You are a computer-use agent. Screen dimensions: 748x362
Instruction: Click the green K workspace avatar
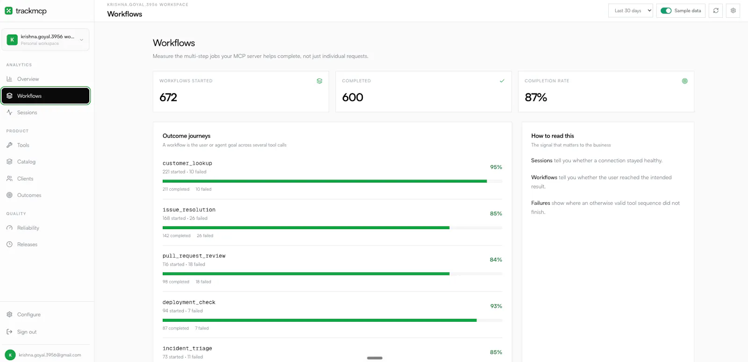pyautogui.click(x=12, y=40)
